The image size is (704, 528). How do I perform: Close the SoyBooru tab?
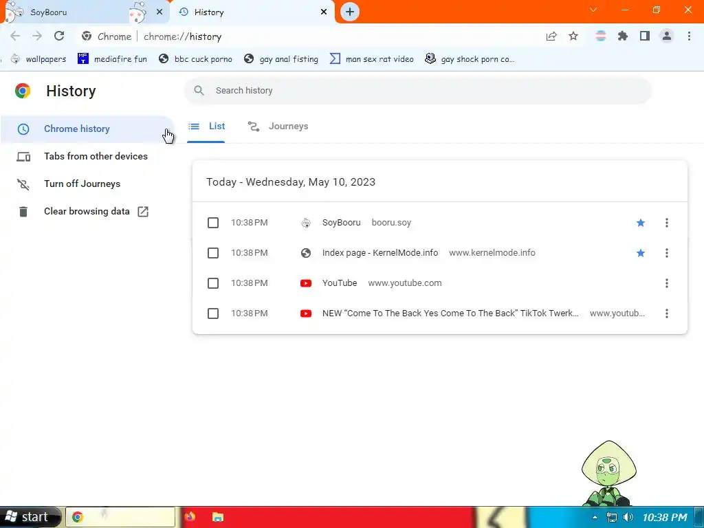coord(159,12)
